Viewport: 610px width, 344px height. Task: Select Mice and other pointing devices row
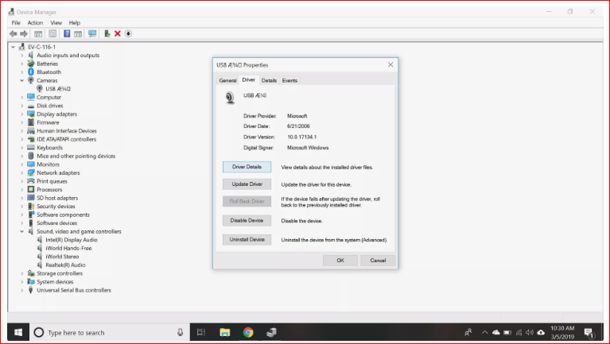[x=72, y=157]
